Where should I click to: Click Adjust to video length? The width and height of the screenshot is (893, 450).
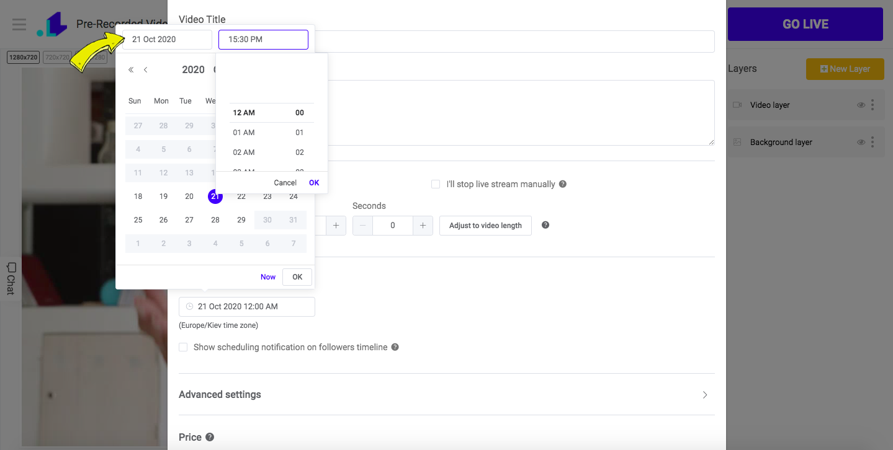pos(485,226)
